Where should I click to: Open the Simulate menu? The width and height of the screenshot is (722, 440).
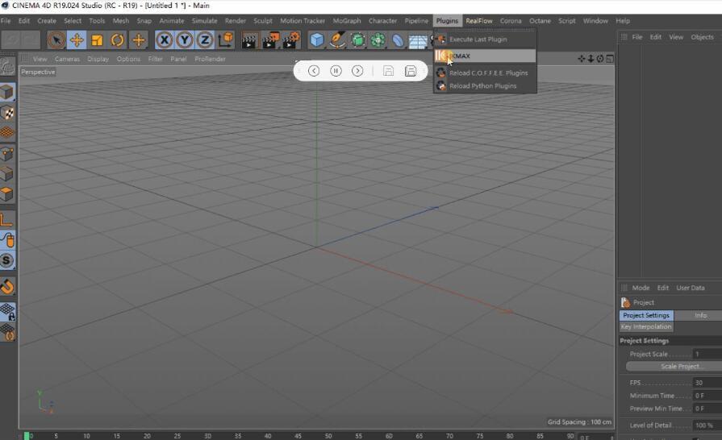tap(204, 21)
